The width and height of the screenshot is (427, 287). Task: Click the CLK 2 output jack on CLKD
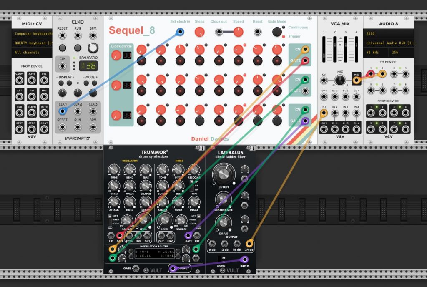click(x=78, y=111)
